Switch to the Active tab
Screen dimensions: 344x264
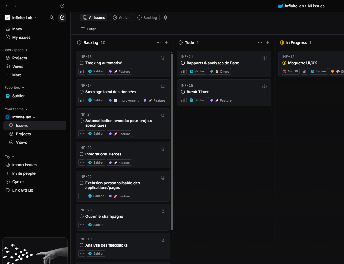tap(121, 17)
